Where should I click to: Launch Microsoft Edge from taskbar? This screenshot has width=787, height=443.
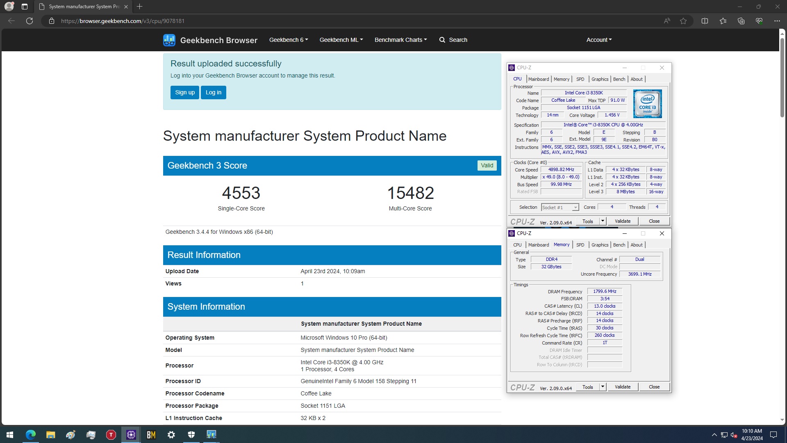coord(31,435)
